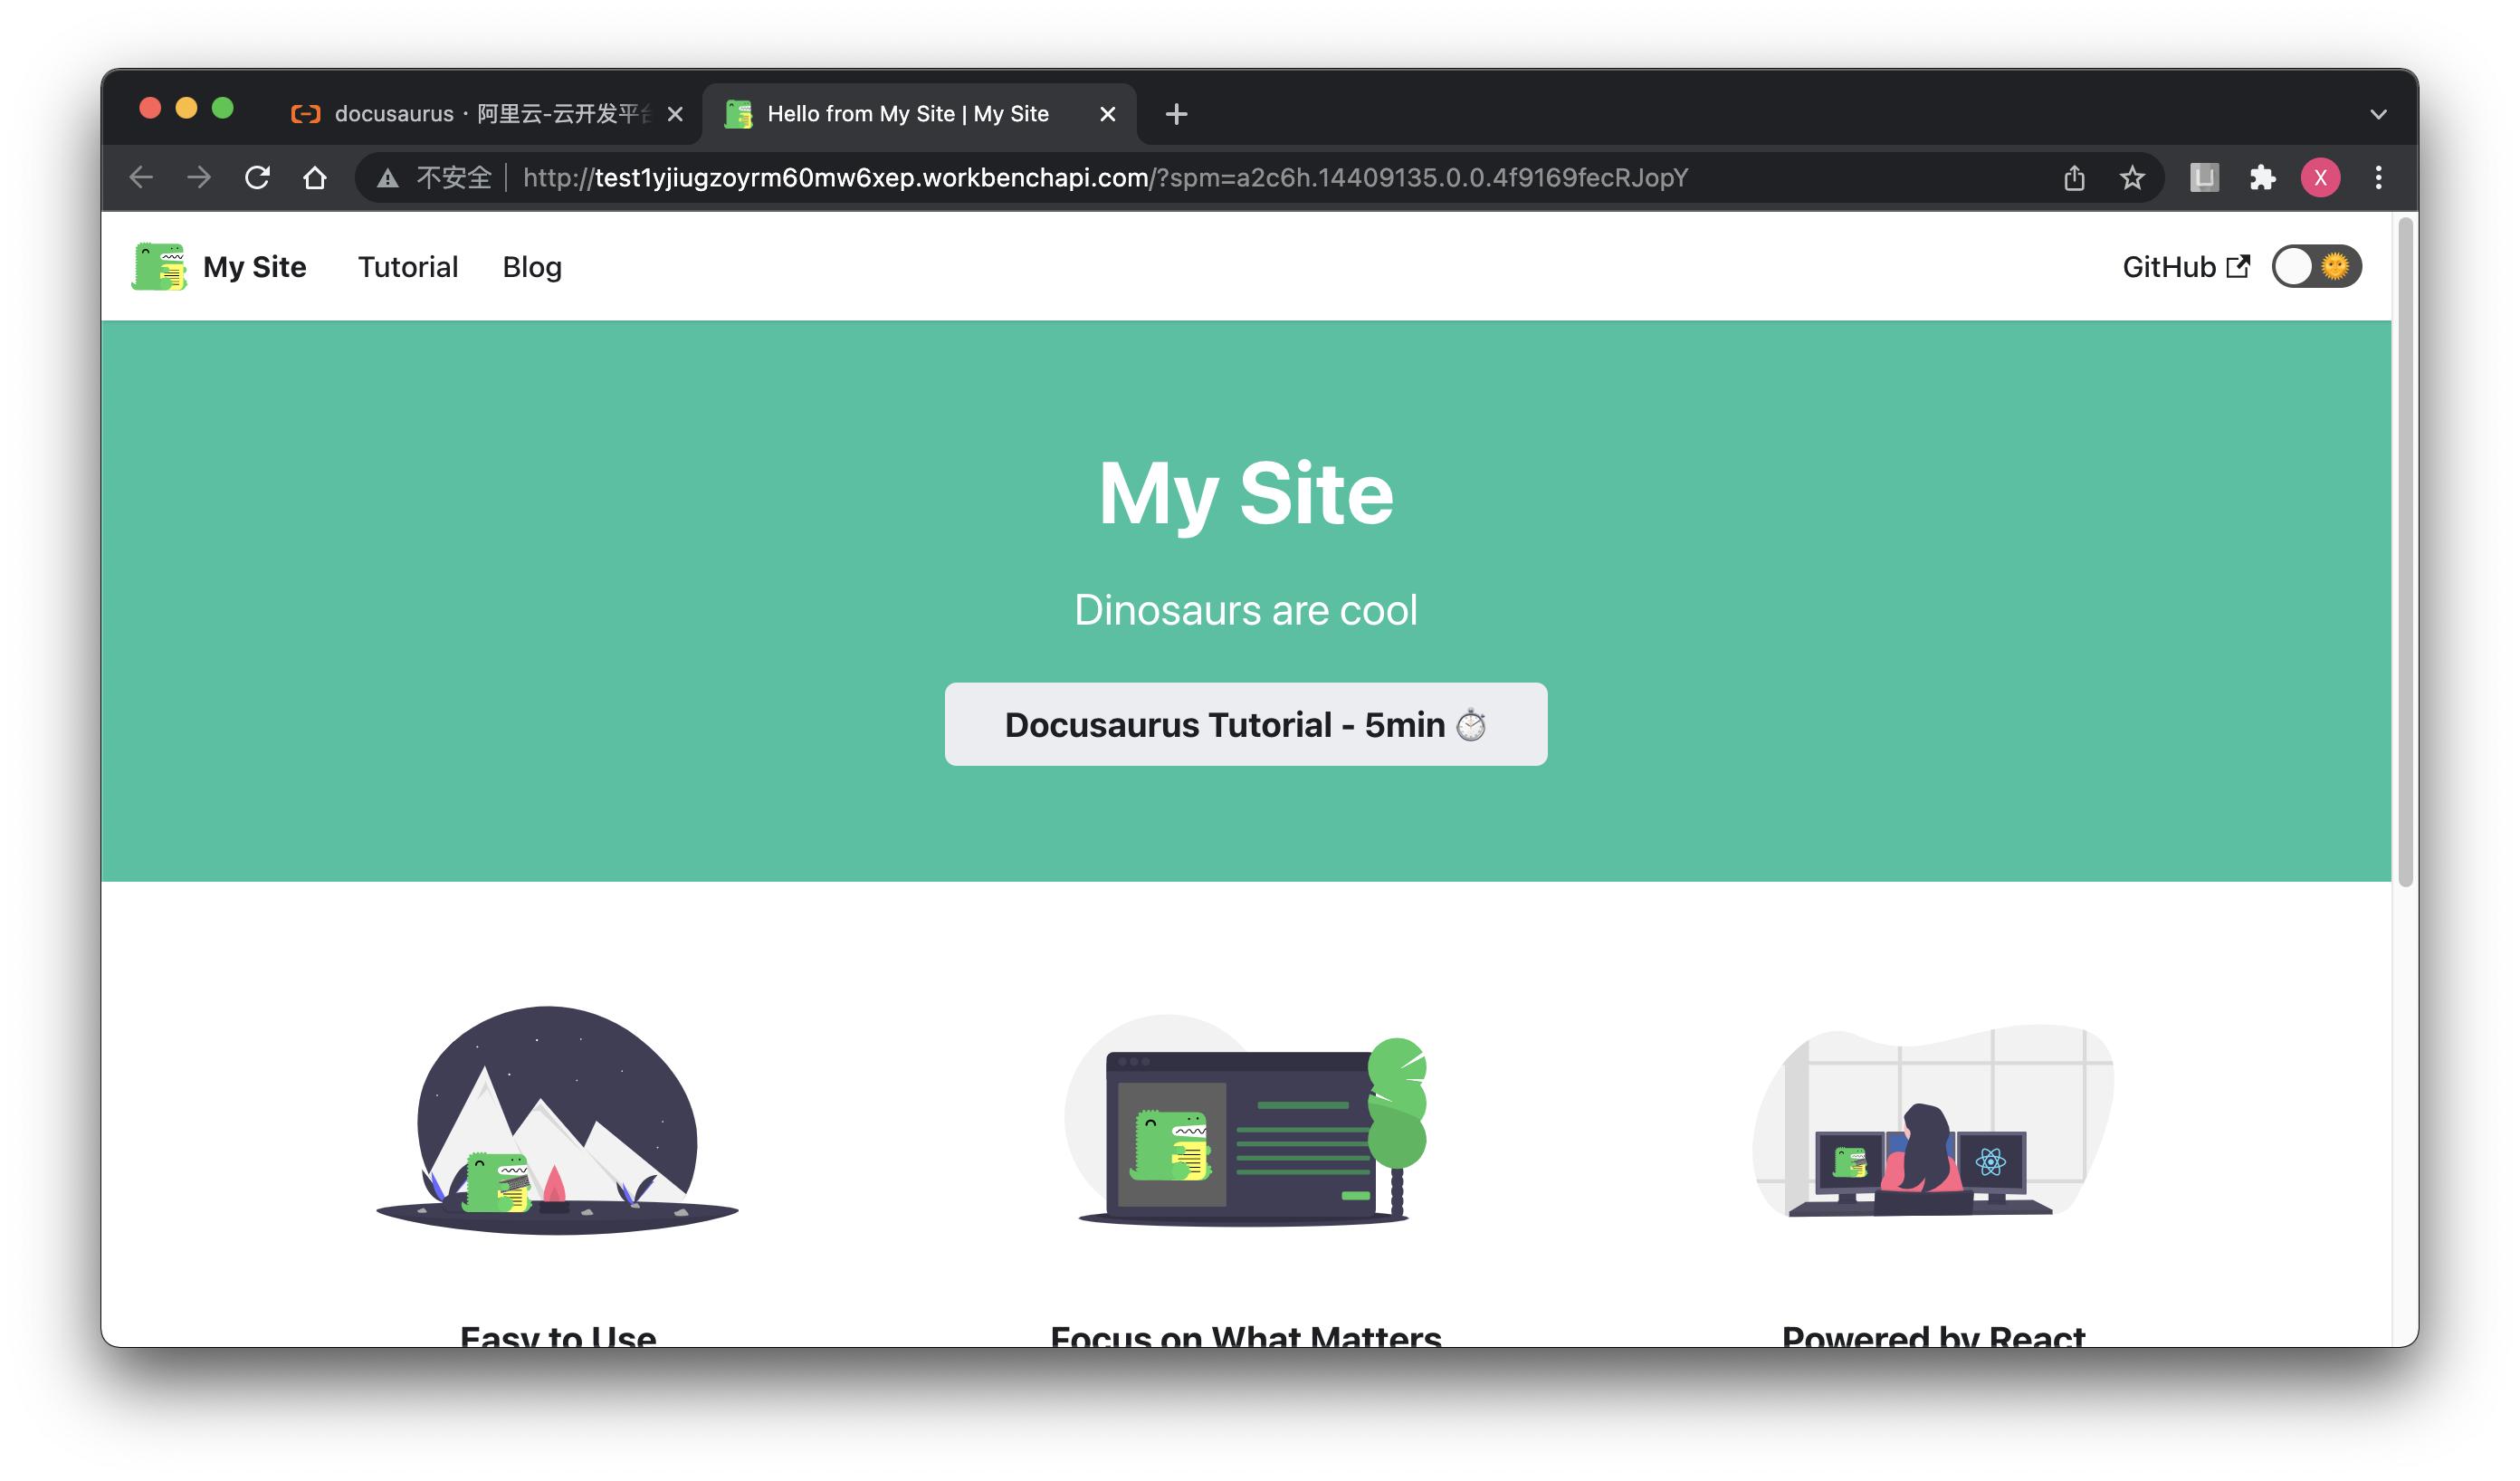
Task: Click the Docusaurus Tutorial 5min button
Action: click(1245, 724)
